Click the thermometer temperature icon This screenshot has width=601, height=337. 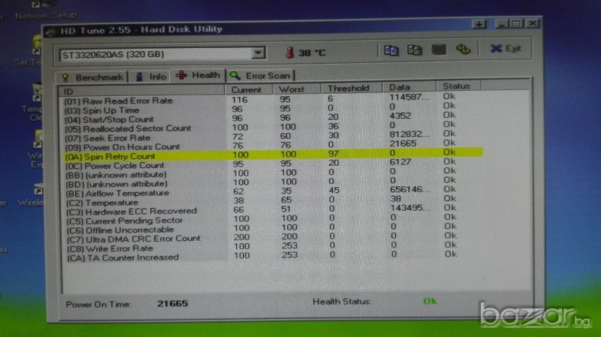tap(289, 53)
